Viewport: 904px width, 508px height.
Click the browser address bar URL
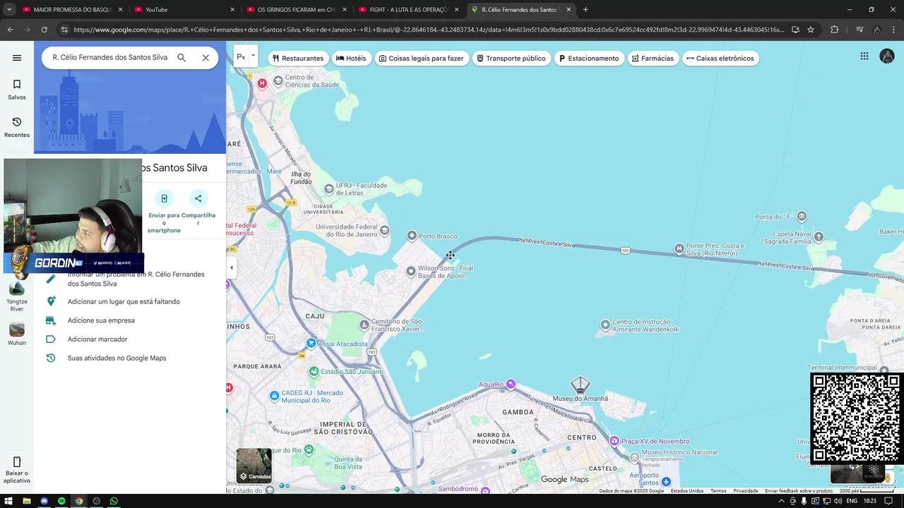(428, 30)
